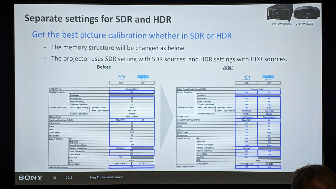
Task: Click Contrast HDR value '60' in the Before table
Action: click(x=143, y=120)
